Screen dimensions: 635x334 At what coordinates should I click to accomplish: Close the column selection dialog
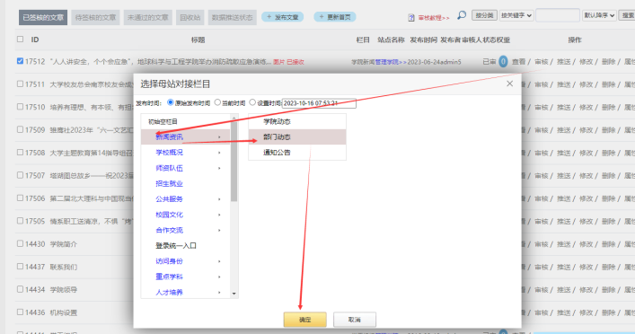[x=509, y=83]
